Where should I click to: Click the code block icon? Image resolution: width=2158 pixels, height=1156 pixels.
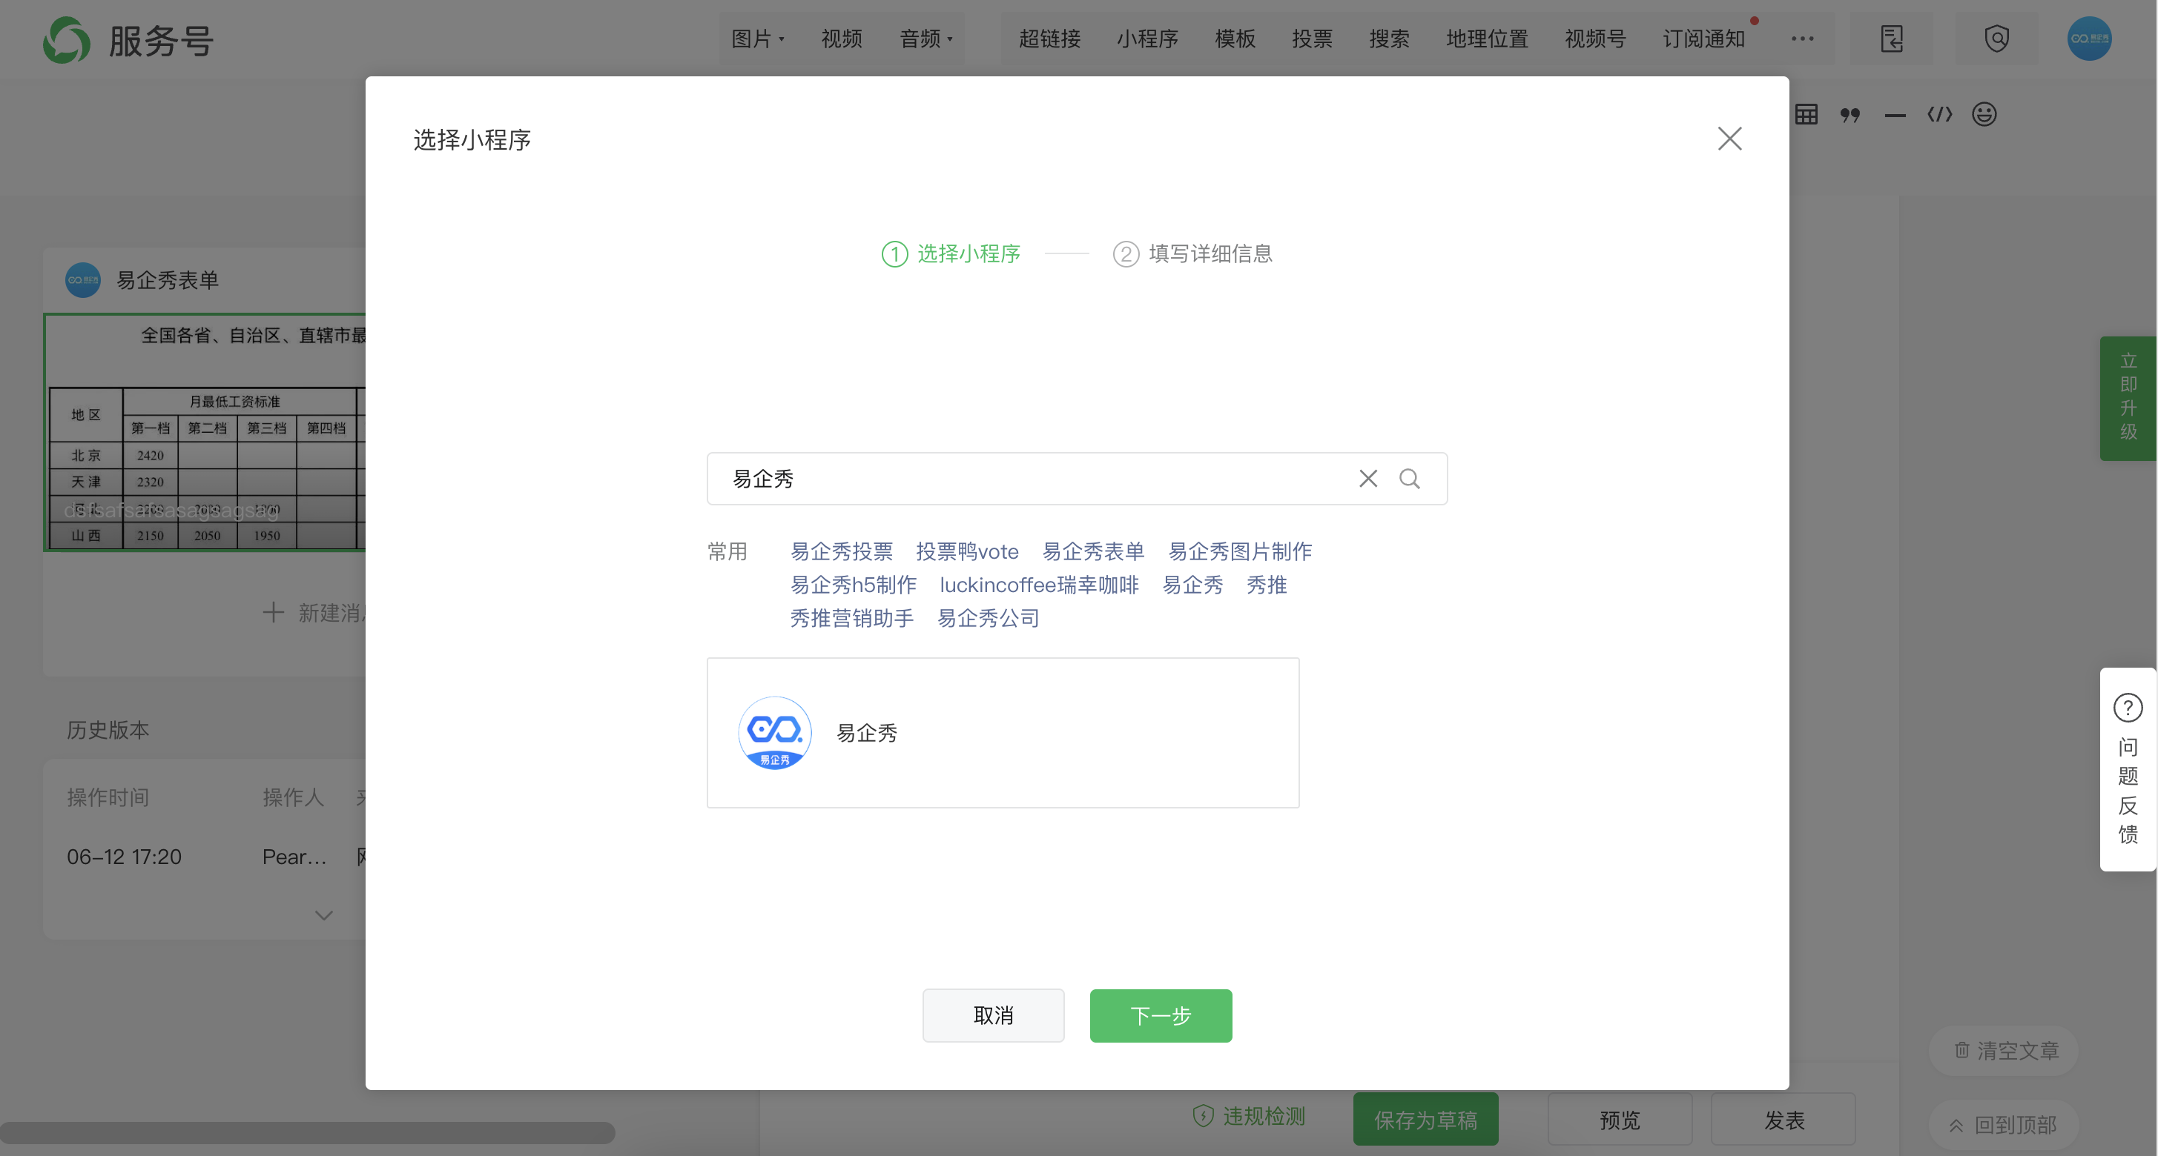1939,115
